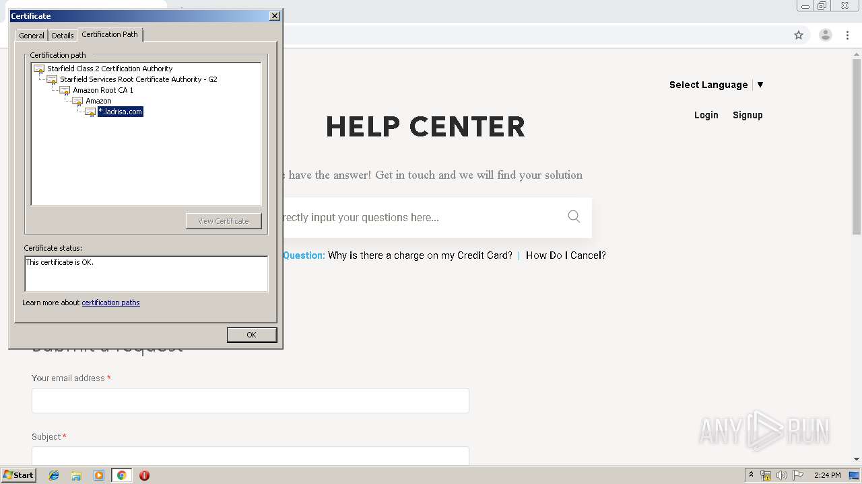Close the Certificate dialog window
This screenshot has width=862, height=484.
pyautogui.click(x=274, y=16)
